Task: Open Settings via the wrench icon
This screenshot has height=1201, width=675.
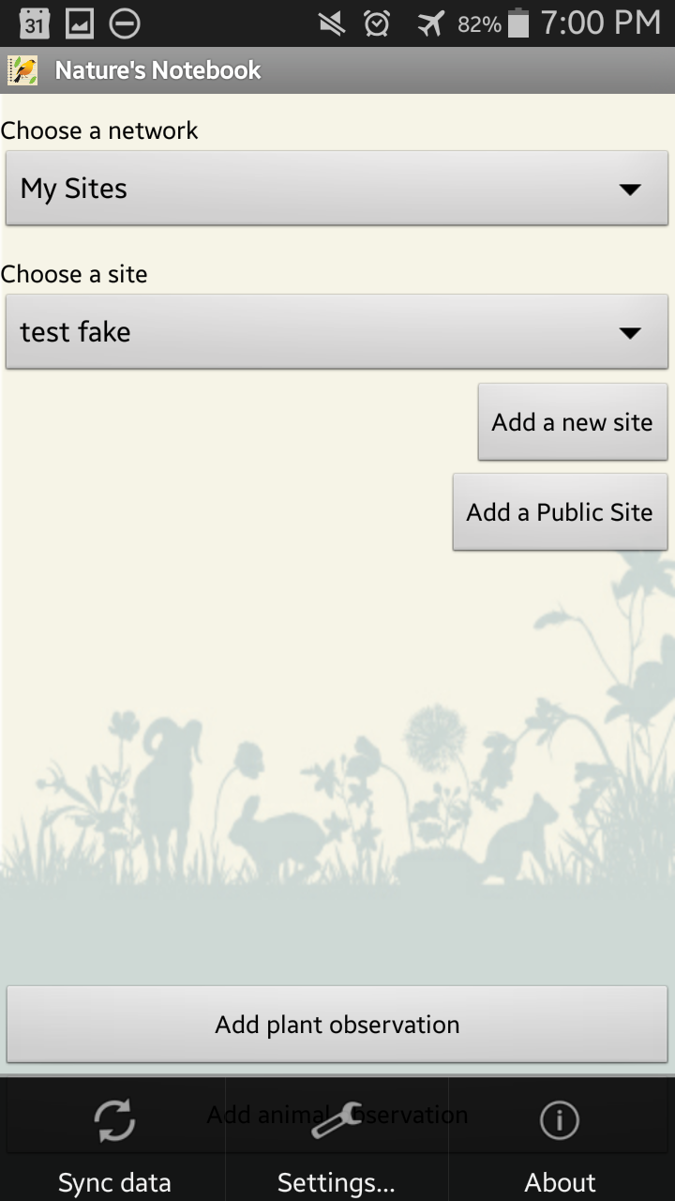Action: pos(336,1120)
